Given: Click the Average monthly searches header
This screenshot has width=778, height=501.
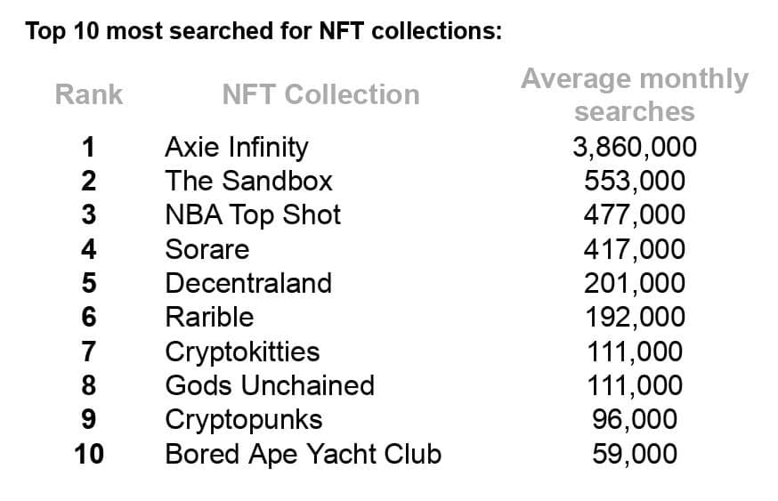Looking at the screenshot, I should tap(635, 94).
